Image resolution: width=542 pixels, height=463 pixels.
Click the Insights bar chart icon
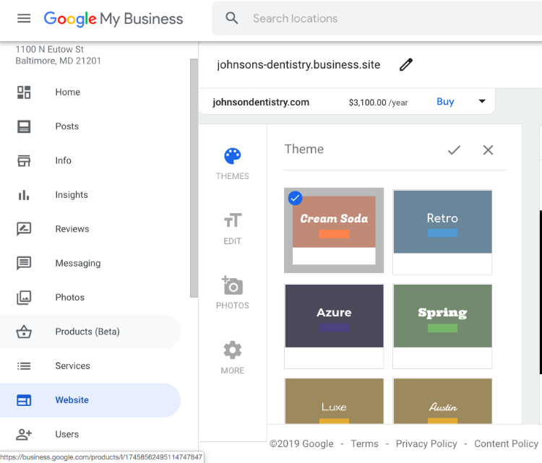click(x=24, y=195)
